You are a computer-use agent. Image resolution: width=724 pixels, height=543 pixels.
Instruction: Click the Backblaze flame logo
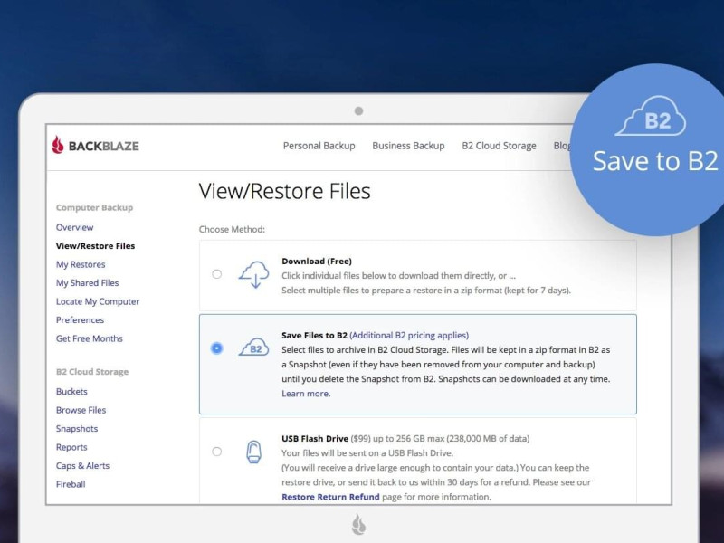click(x=58, y=145)
